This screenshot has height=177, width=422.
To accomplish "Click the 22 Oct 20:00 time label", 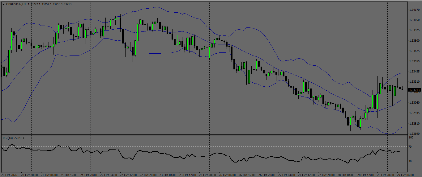I will point(148,175).
